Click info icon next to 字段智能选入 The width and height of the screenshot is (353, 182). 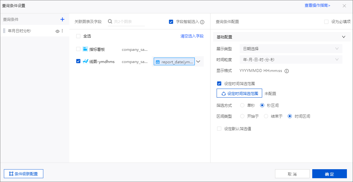coord(202,22)
